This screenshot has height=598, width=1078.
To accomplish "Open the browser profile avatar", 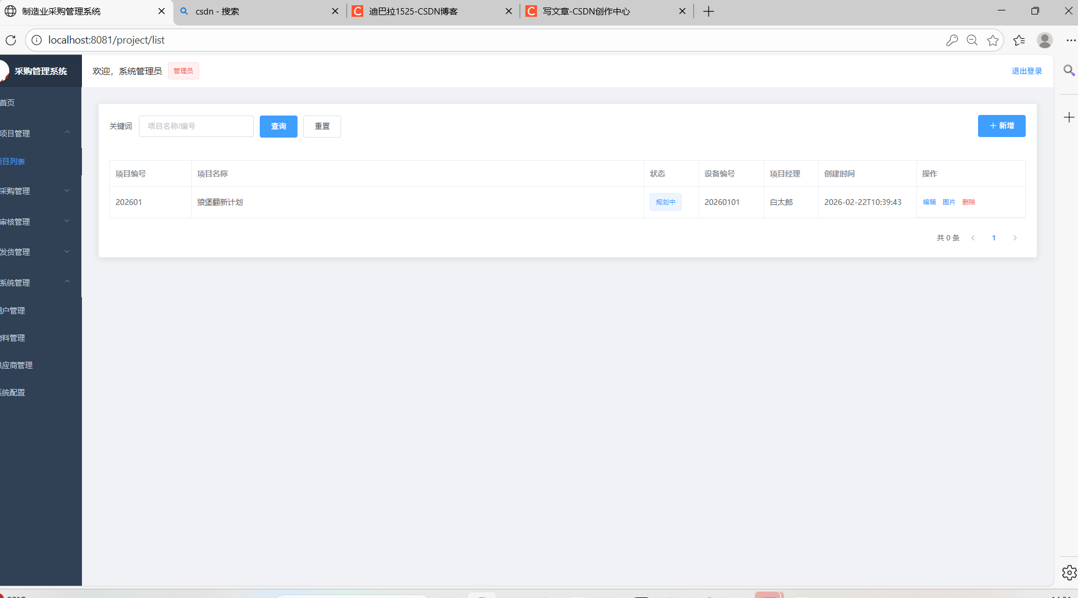I will click(1045, 40).
